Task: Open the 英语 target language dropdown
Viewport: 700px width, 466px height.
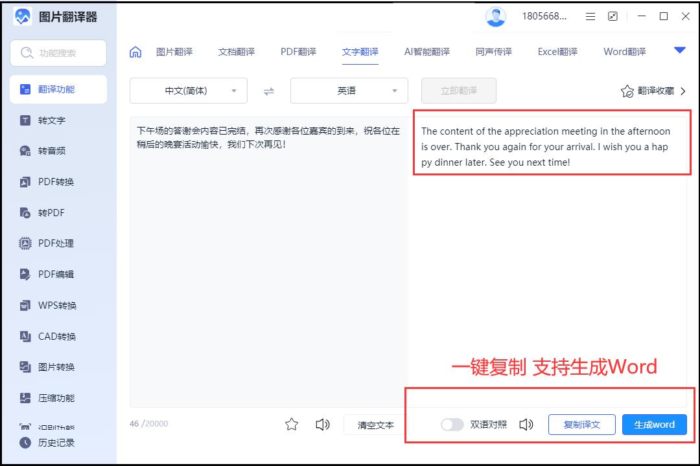Action: coord(349,91)
